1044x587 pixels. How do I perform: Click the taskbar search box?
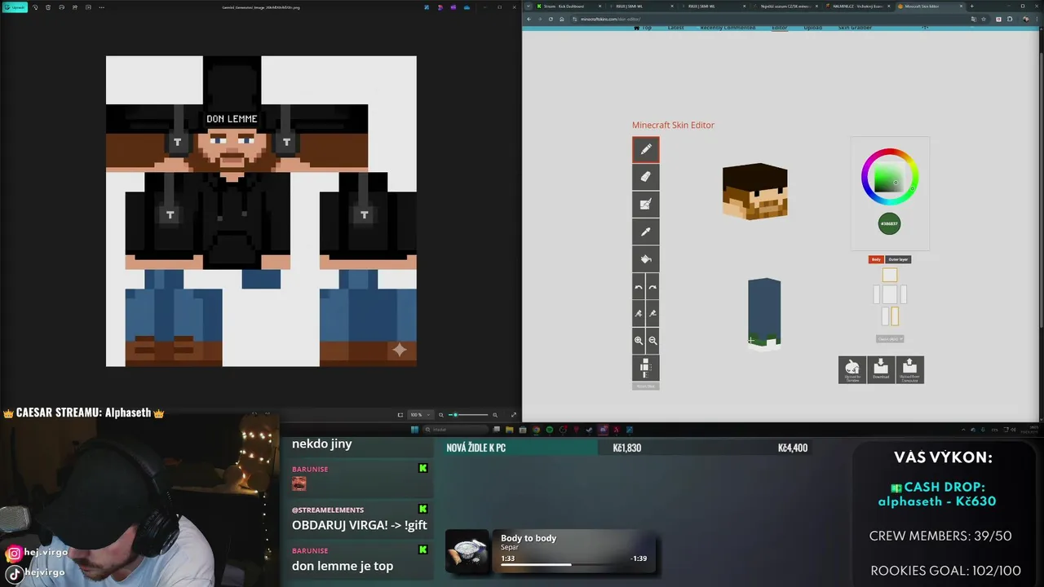coord(455,430)
